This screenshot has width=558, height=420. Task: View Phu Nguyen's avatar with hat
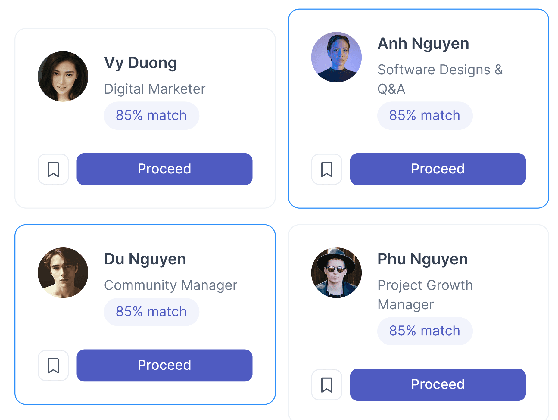[336, 273]
